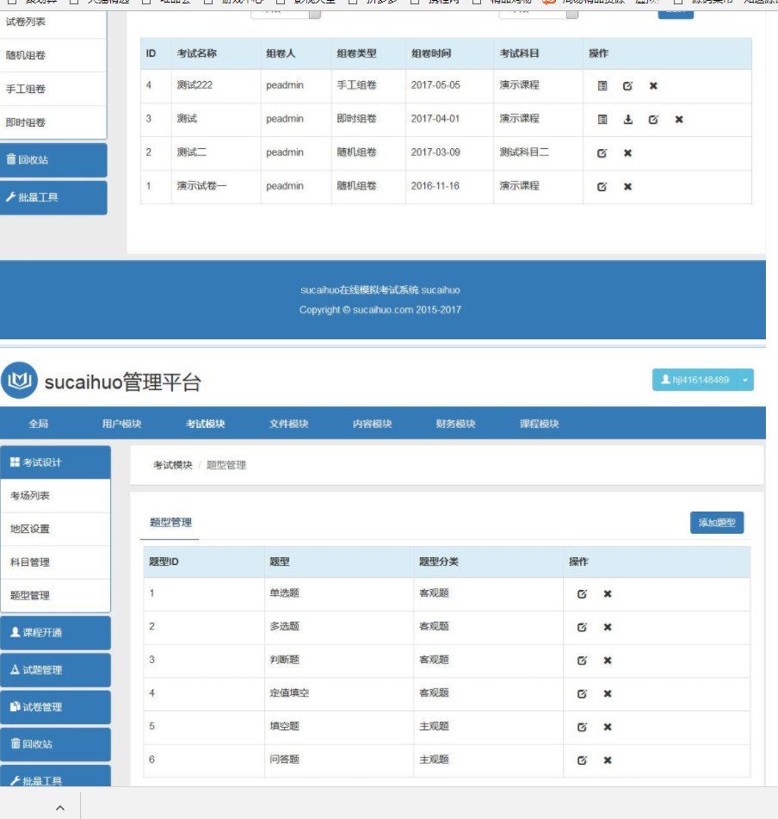Delete the 多选题 question type
This screenshot has height=819, width=778.
(608, 627)
